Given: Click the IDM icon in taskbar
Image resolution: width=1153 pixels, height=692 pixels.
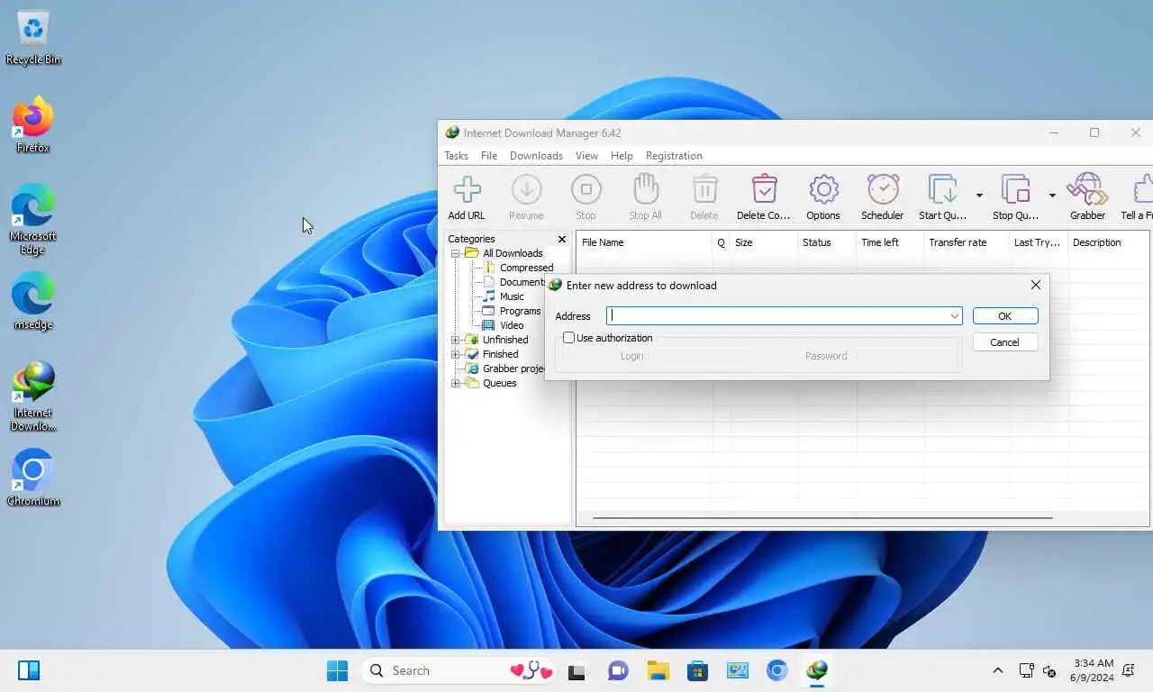Looking at the screenshot, I should click(x=817, y=670).
